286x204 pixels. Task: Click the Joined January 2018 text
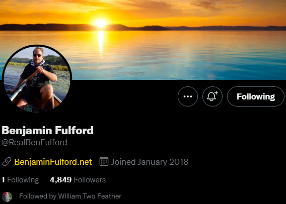click(150, 162)
